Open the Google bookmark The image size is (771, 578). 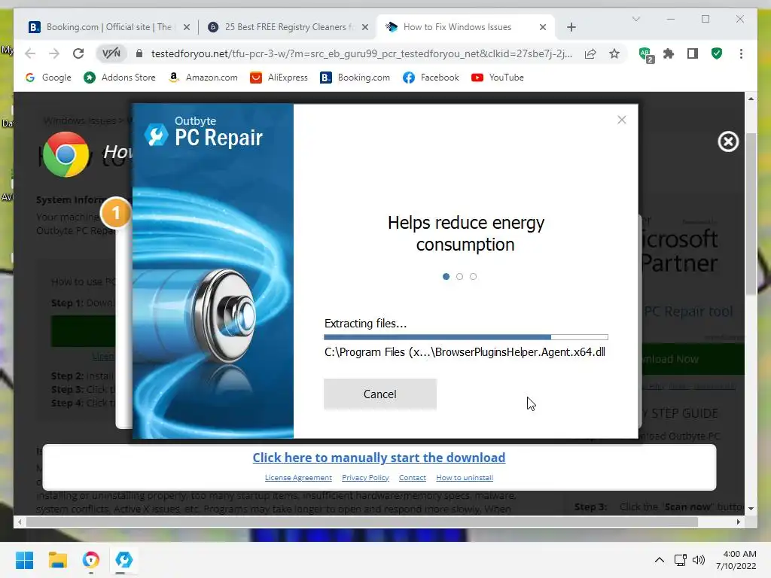coord(48,78)
